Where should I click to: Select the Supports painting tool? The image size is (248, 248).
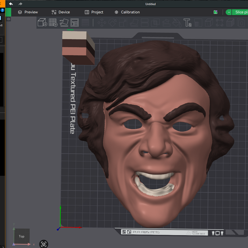tap(166, 23)
